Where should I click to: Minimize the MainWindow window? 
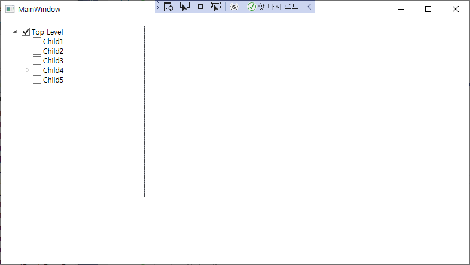(x=401, y=9)
